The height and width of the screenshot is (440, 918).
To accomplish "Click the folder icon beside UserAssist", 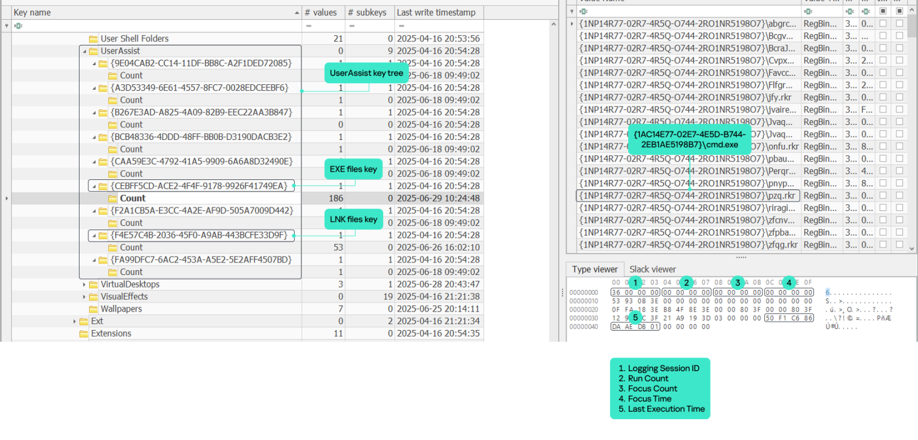I will pos(94,51).
